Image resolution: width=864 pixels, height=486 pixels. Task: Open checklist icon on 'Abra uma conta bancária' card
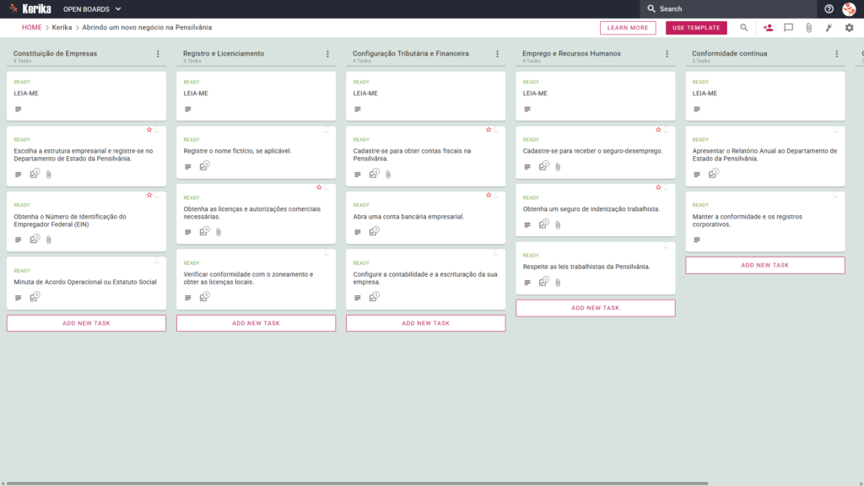pyautogui.click(x=374, y=231)
